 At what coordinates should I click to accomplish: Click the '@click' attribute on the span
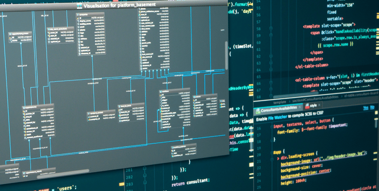tap(327, 32)
